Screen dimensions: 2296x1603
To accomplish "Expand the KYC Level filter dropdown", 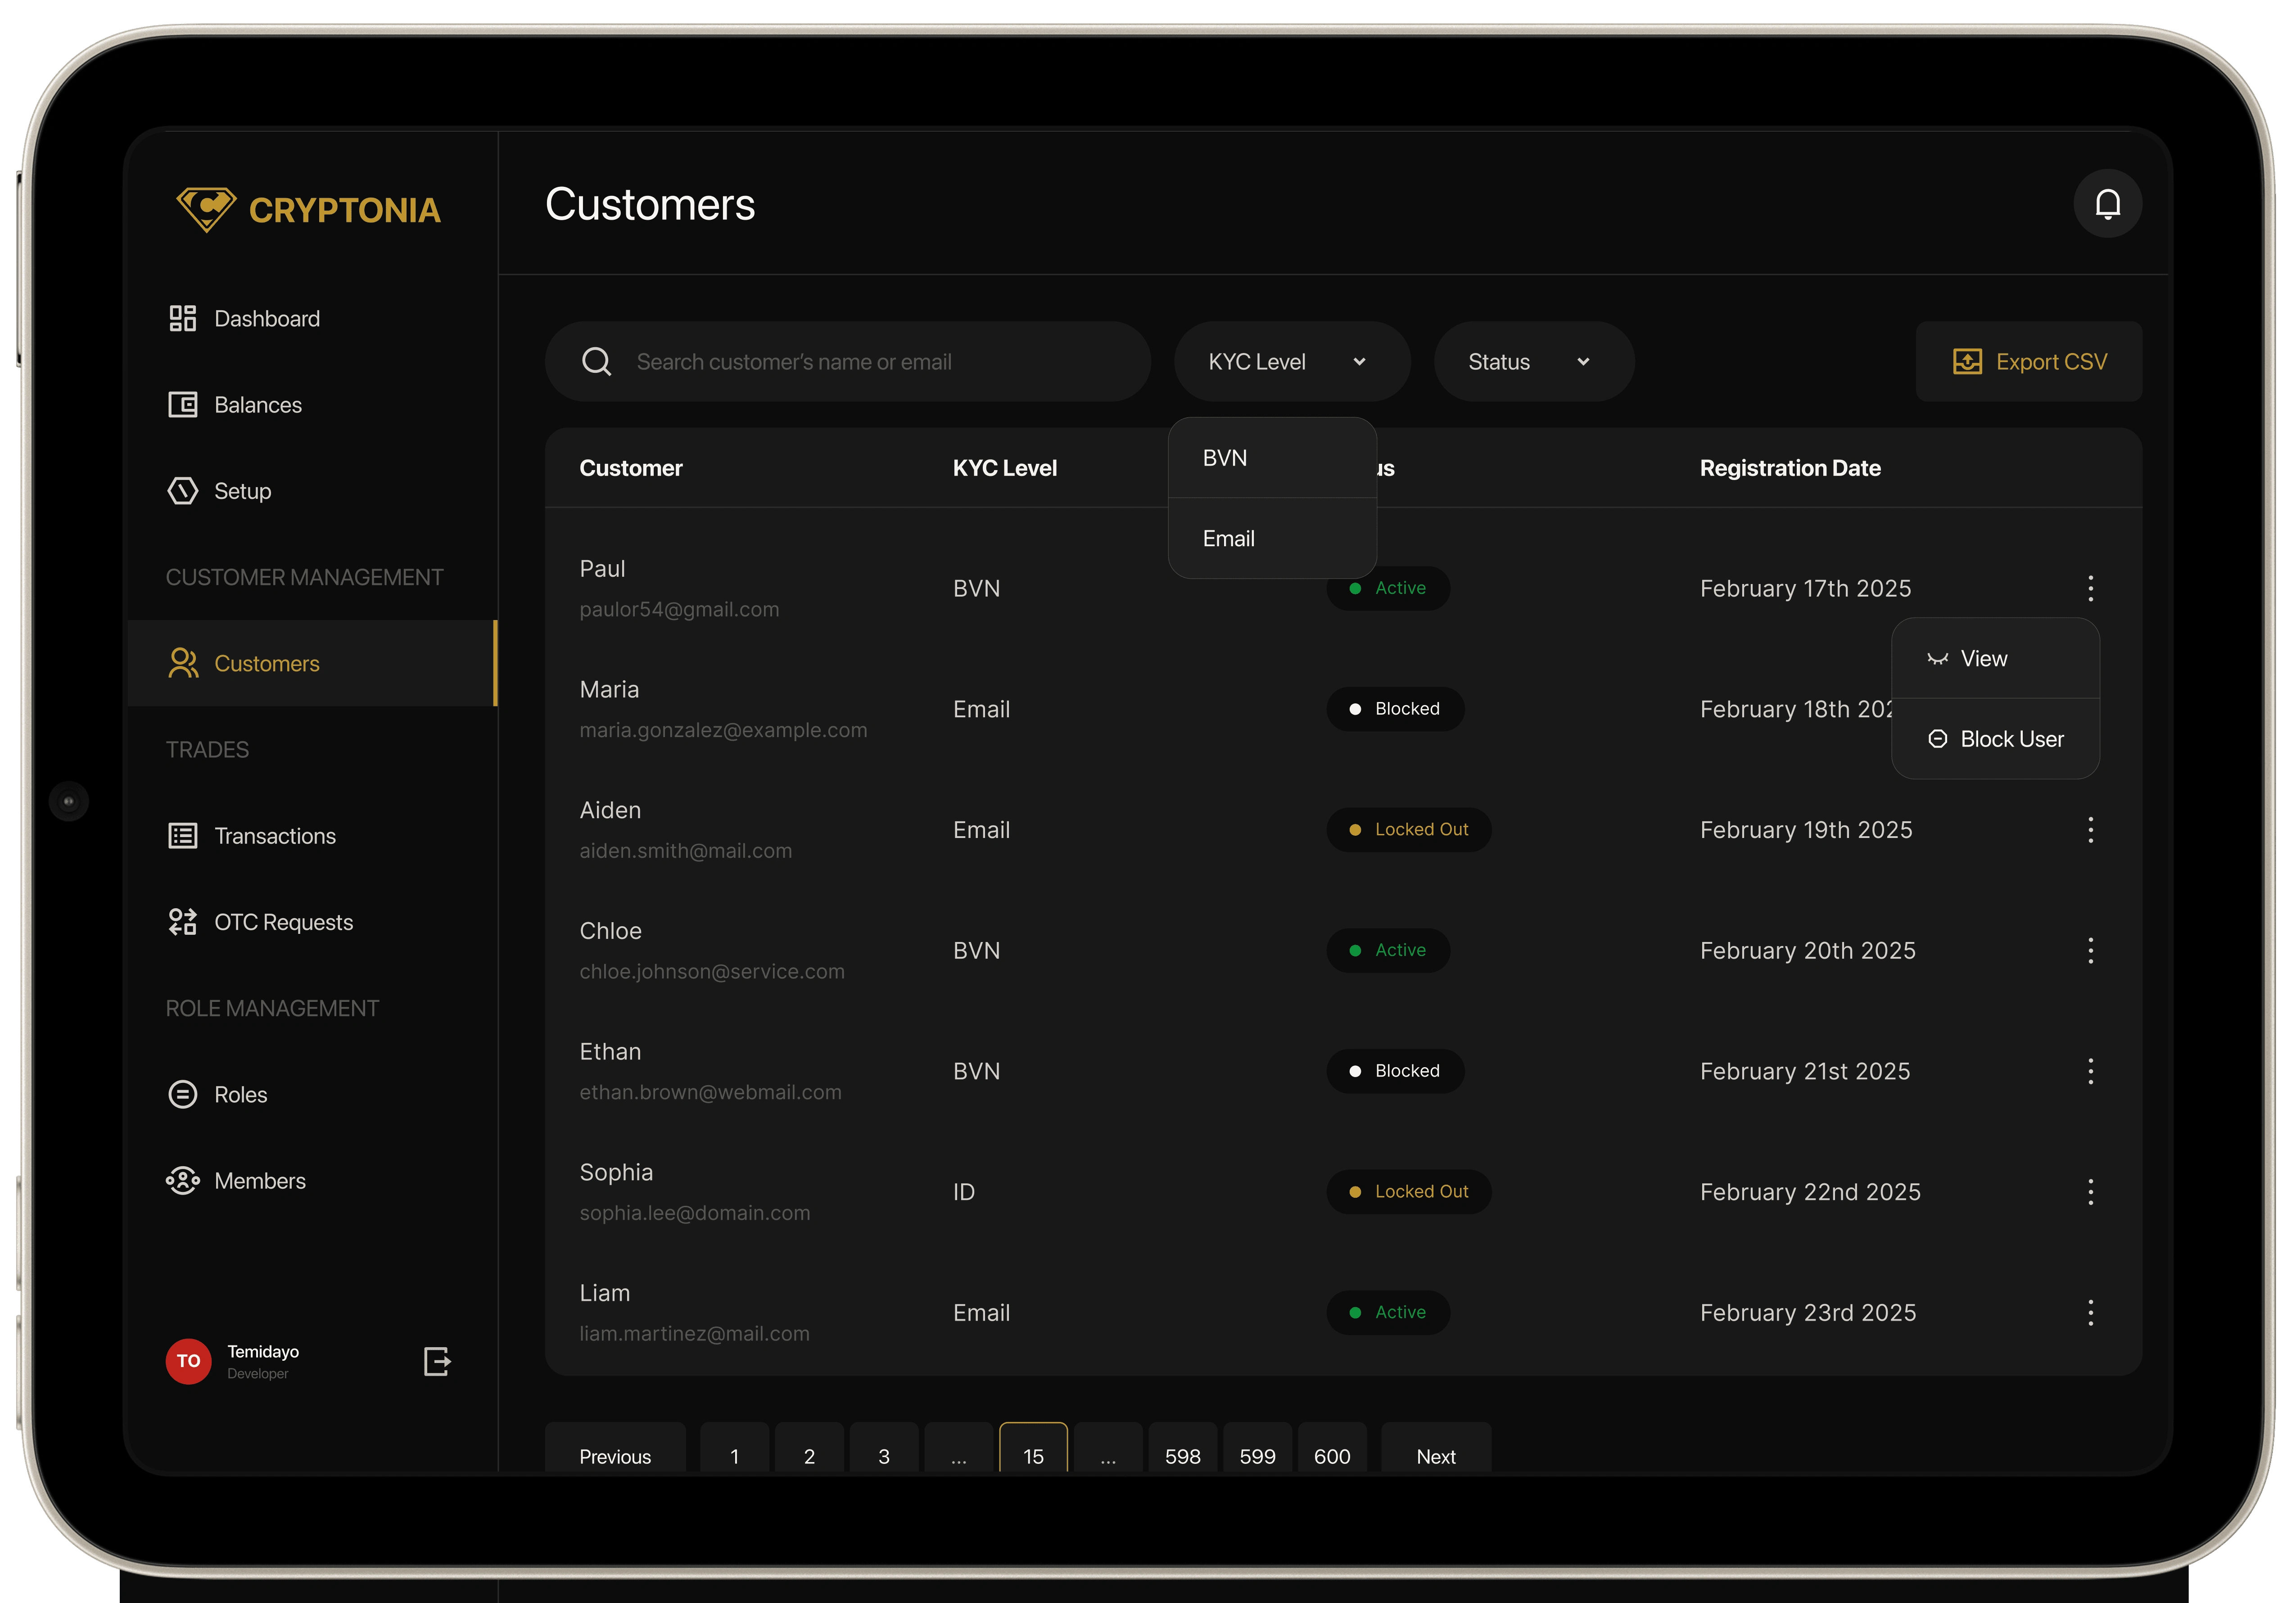I will coord(1290,362).
